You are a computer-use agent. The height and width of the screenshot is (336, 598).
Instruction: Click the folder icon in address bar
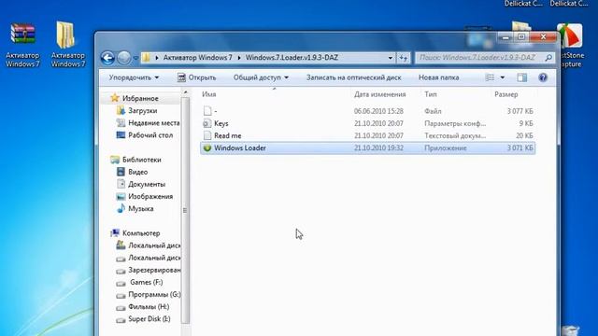click(146, 58)
